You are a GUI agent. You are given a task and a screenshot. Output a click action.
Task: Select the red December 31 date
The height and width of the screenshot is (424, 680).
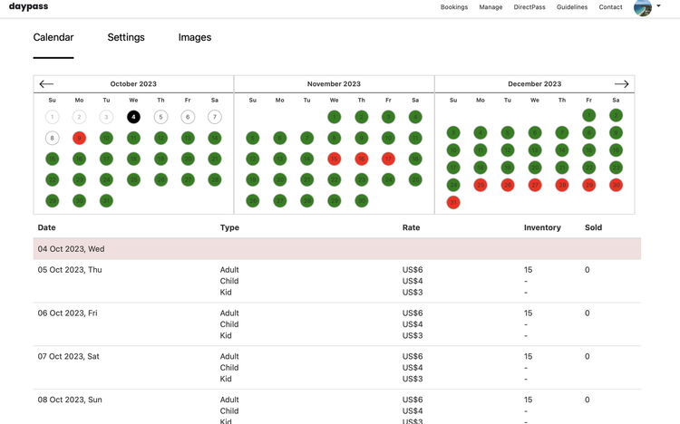453,202
